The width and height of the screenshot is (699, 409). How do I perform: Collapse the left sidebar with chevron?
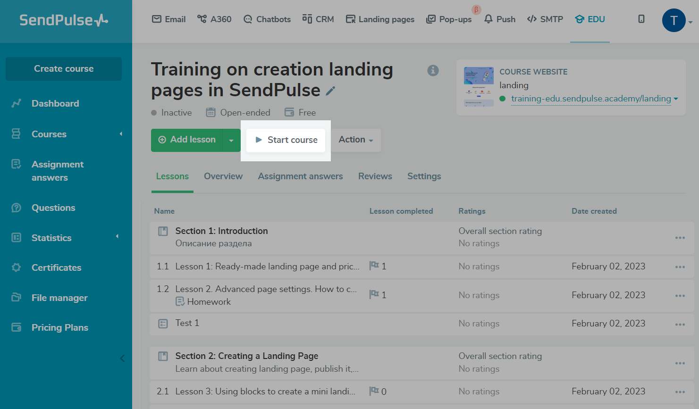(x=122, y=358)
